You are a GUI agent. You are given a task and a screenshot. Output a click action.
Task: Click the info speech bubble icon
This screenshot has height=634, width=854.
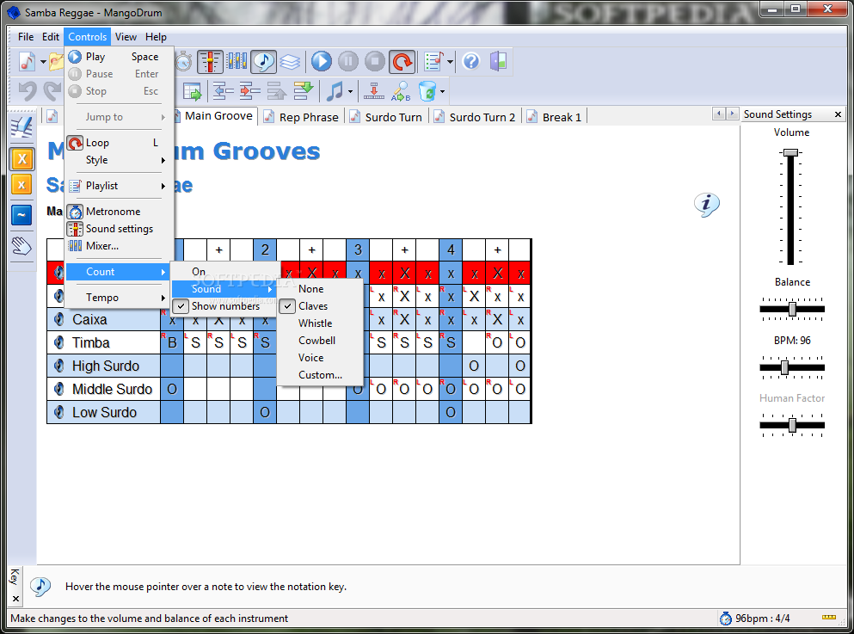[706, 205]
